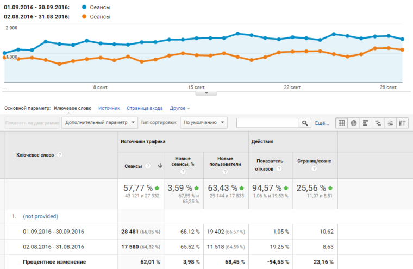Click the orange Сеансы legend dot
Image resolution: width=413 pixels, height=269 pixels.
[x=84, y=17]
